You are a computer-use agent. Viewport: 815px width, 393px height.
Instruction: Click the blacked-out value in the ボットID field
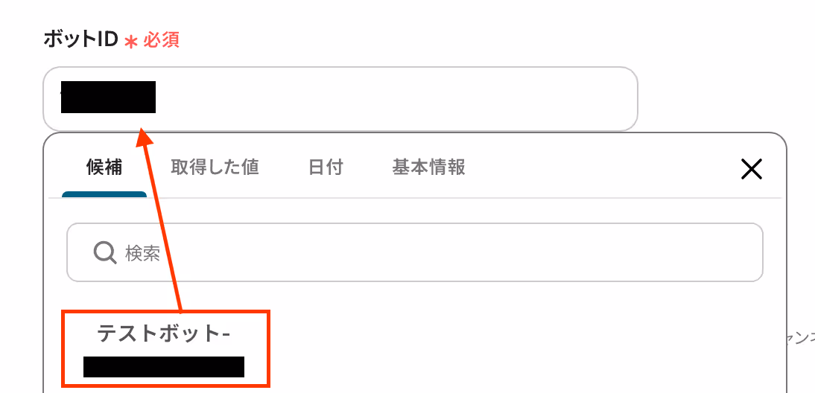[x=108, y=97]
